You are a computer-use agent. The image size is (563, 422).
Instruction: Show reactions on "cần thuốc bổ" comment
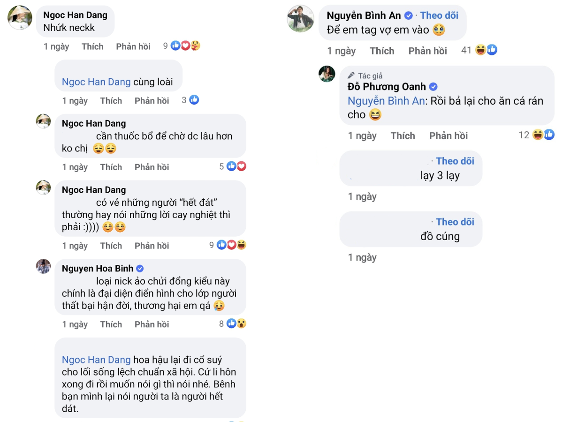[x=236, y=166]
